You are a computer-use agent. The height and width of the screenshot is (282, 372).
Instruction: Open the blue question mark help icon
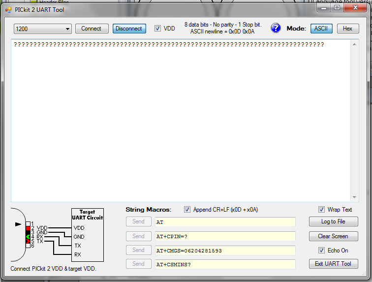click(276, 28)
